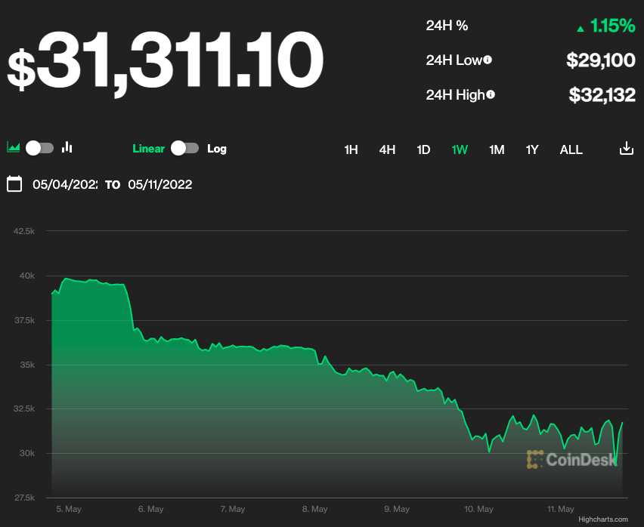Image resolution: width=644 pixels, height=527 pixels.
Task: Toggle the Linear/Log scale switch
Action: [x=185, y=148]
